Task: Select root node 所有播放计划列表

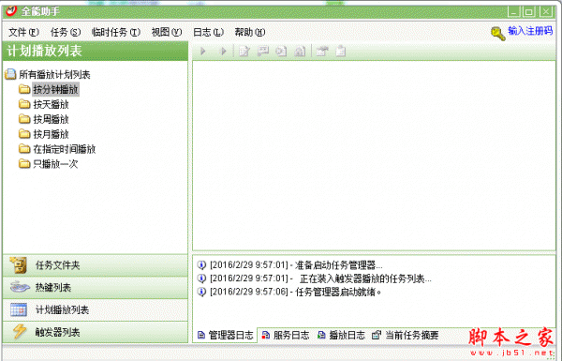Action: (54, 75)
